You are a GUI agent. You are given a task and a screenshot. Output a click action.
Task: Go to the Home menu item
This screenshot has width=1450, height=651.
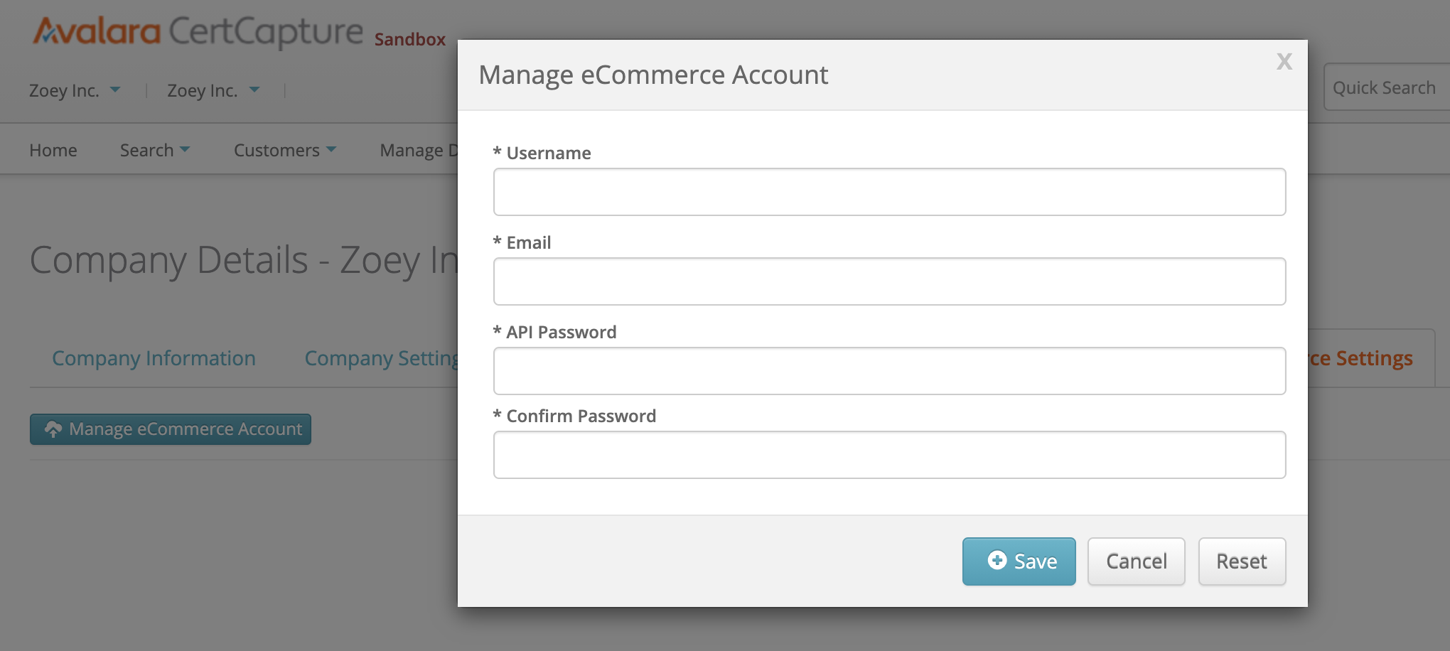click(x=53, y=151)
